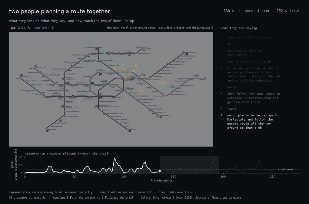The width and height of the screenshot is (309, 204).
Task: Click the "what they are saying" heading
Action: (x=238, y=28)
